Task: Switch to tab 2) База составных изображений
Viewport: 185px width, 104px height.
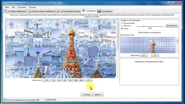Action: (x=42, y=11)
